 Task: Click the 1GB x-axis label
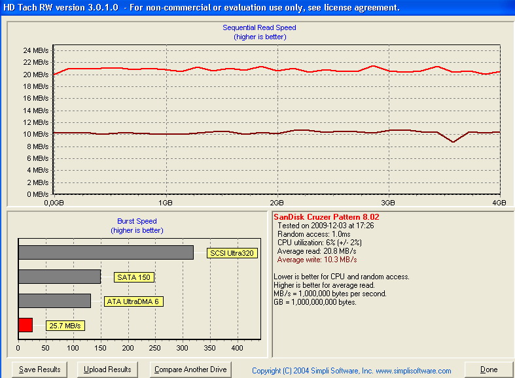click(166, 203)
